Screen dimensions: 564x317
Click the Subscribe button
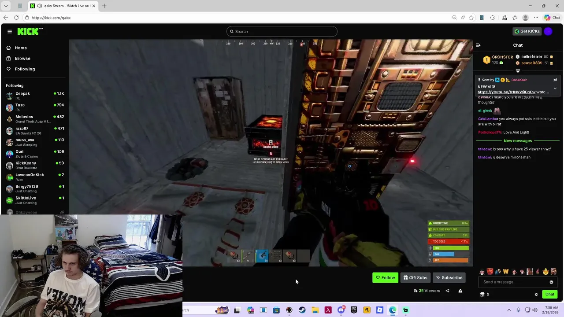click(x=449, y=278)
